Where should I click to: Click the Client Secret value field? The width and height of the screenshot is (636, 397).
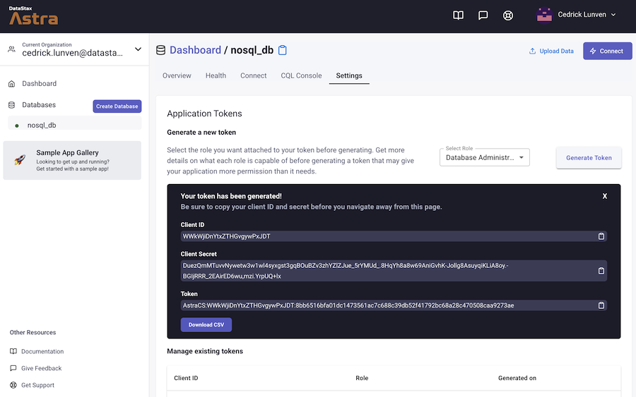pos(394,271)
